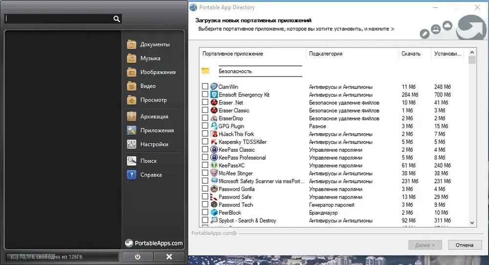Check the ClamWin checkbox
This screenshot has width=489, height=265.
pyautogui.click(x=205, y=86)
